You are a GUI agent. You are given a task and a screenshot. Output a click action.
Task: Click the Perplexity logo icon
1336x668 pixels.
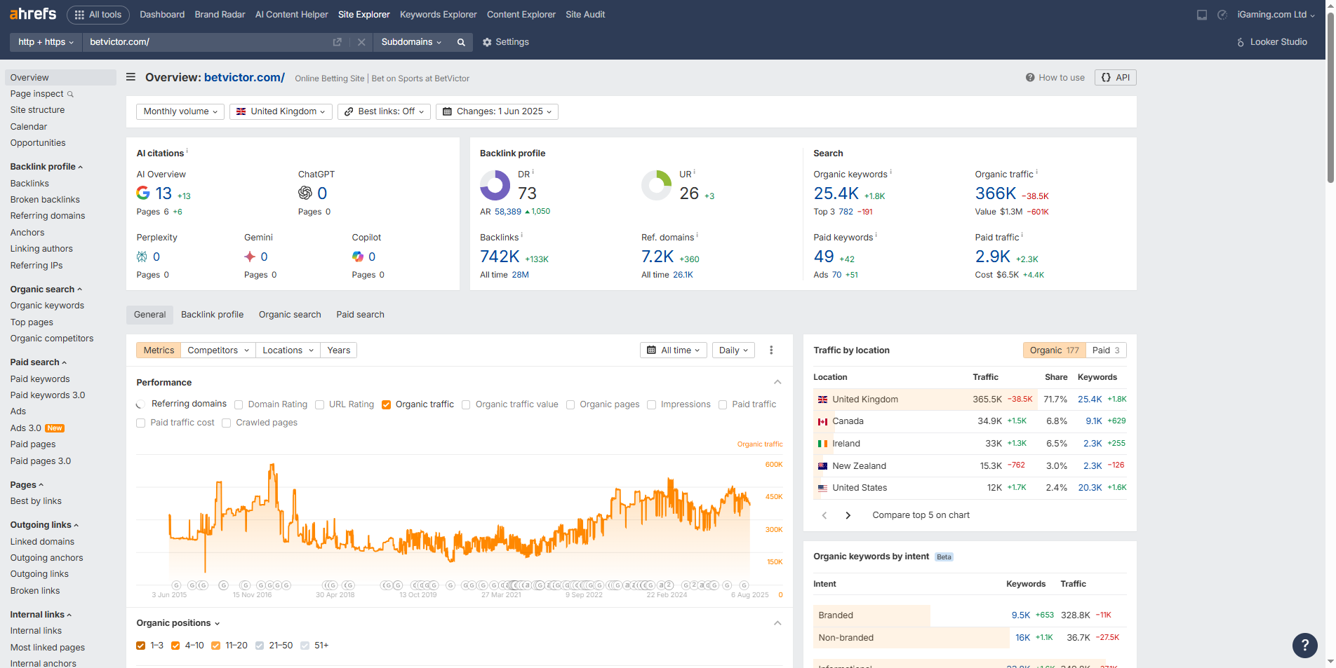(x=142, y=257)
